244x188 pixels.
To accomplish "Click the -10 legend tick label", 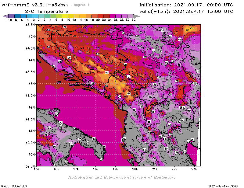I will [x=9, y=20].
